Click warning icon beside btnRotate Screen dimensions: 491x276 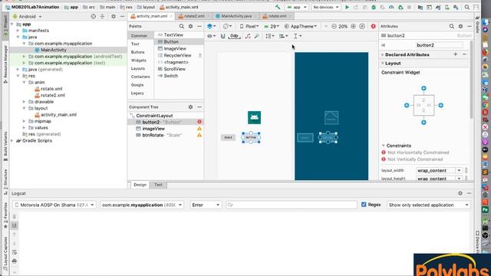(199, 135)
